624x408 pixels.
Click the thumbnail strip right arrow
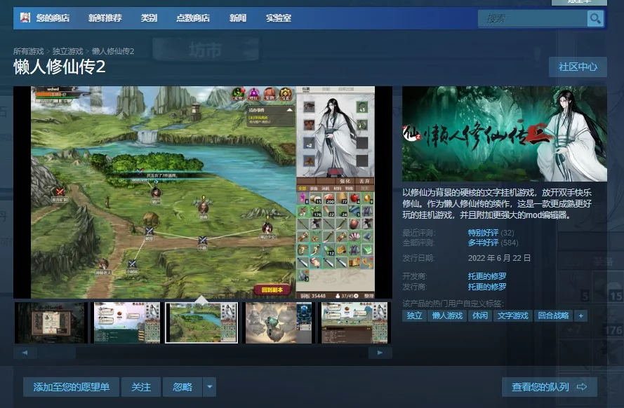point(380,353)
